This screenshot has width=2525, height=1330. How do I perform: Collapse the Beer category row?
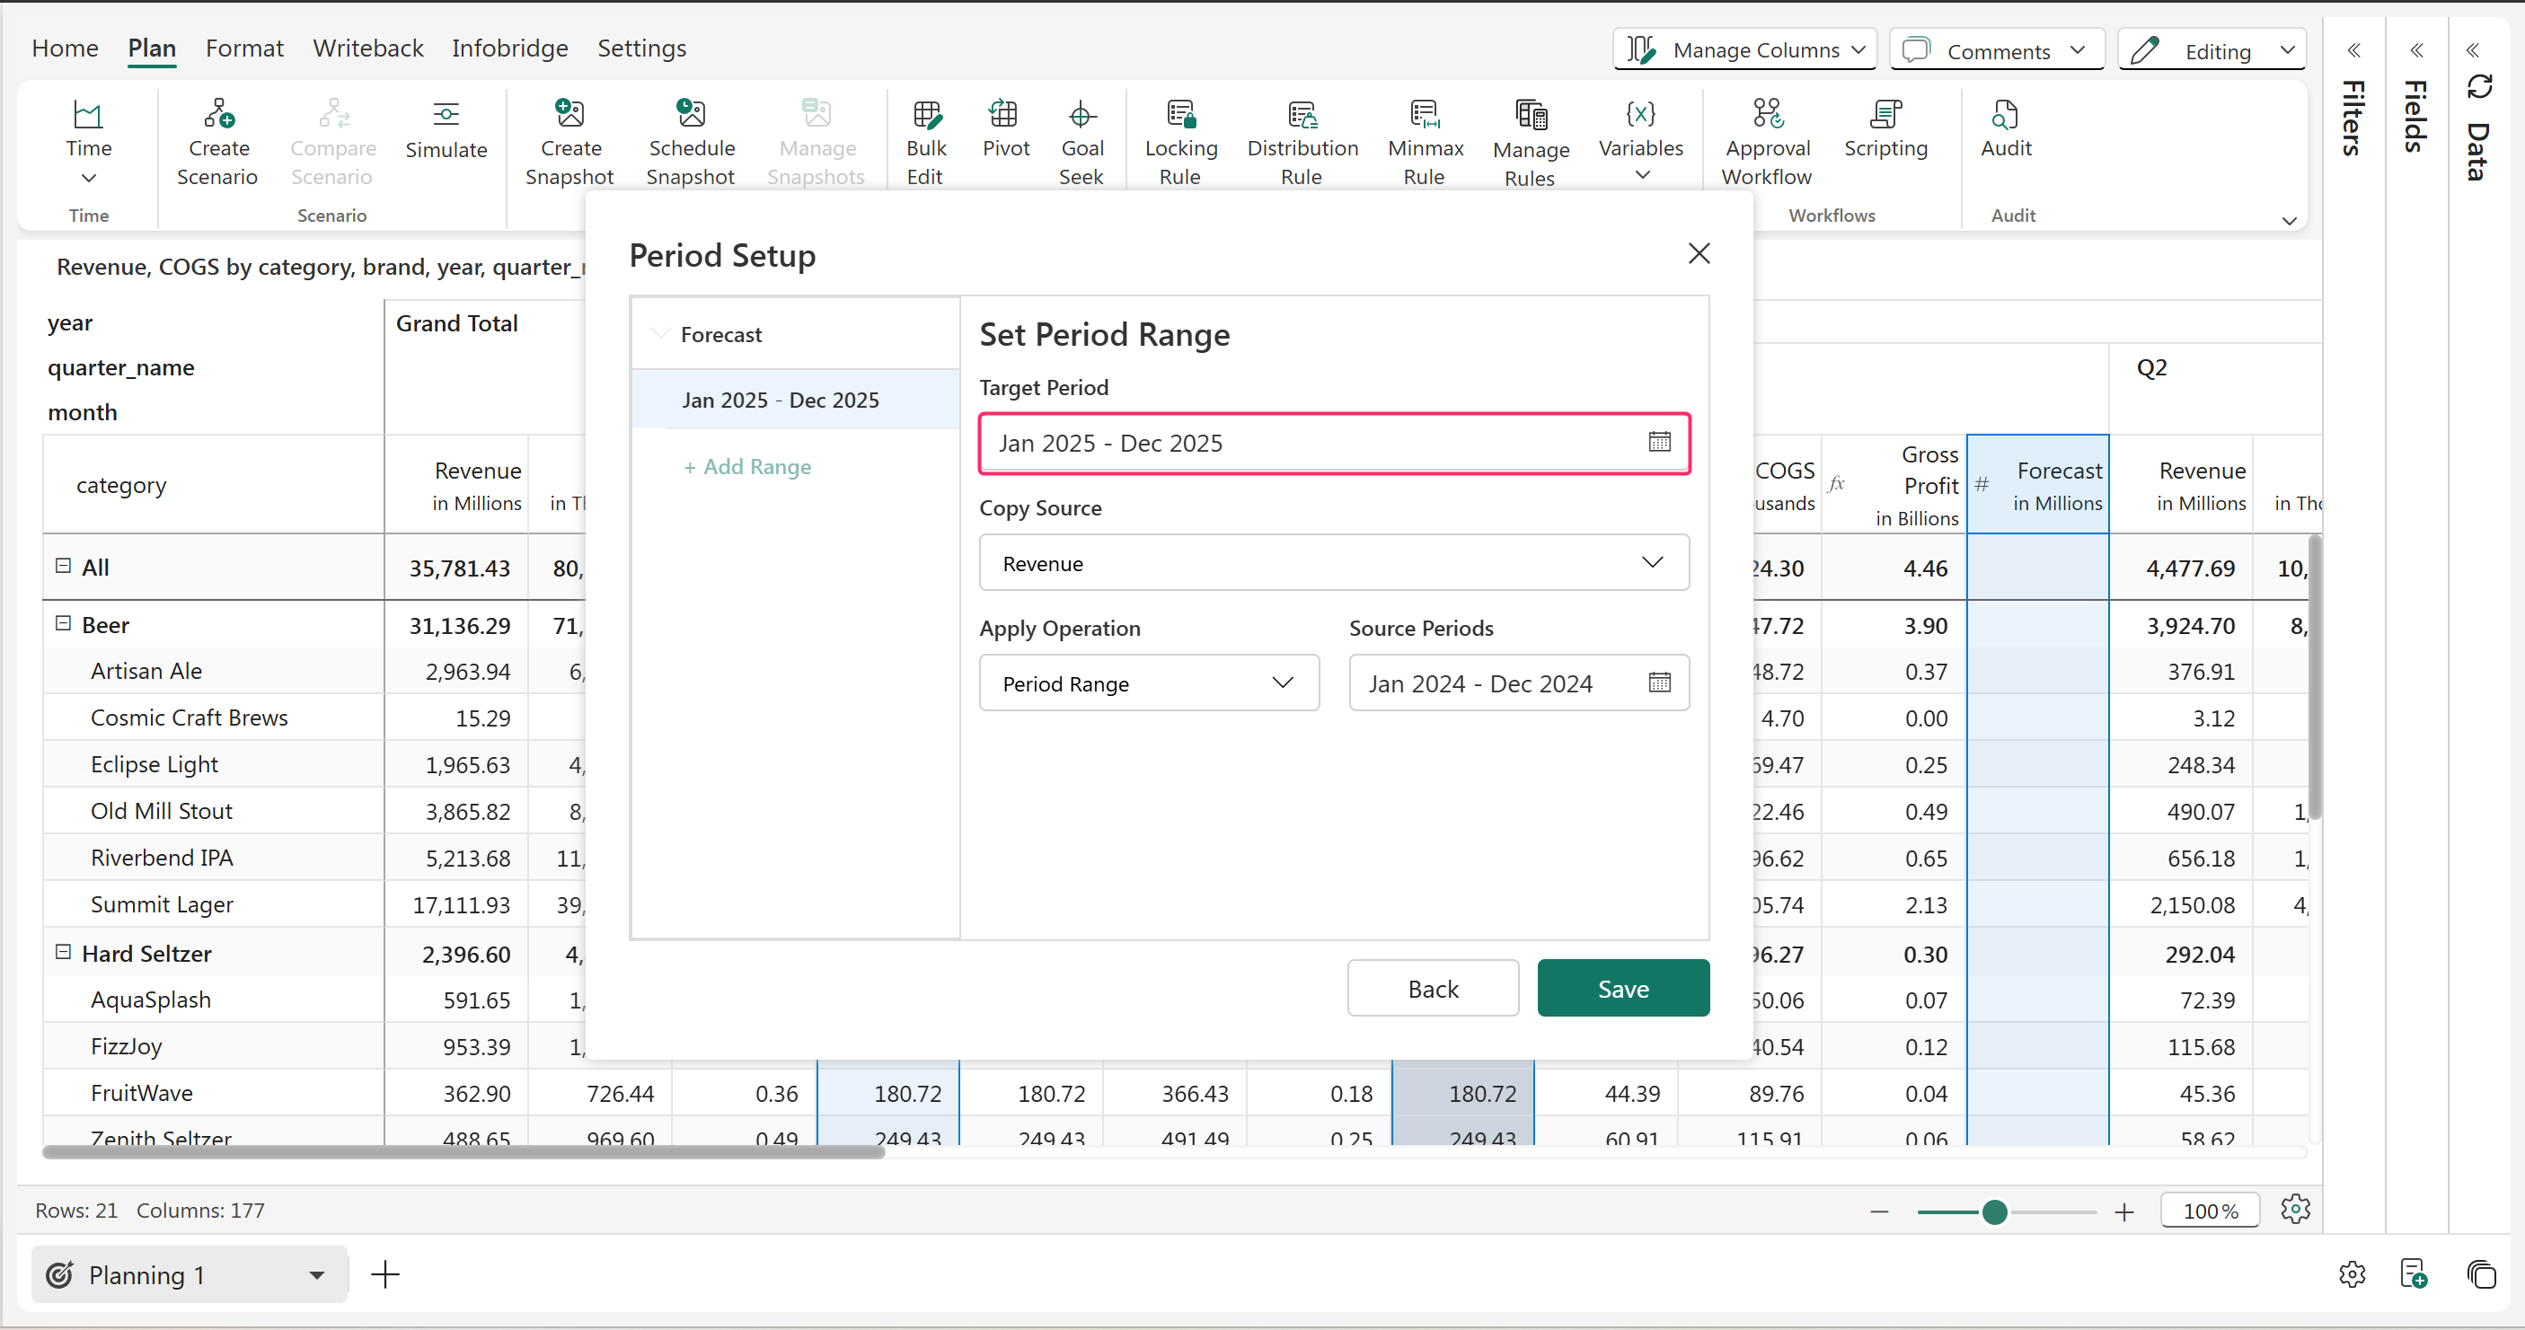63,623
